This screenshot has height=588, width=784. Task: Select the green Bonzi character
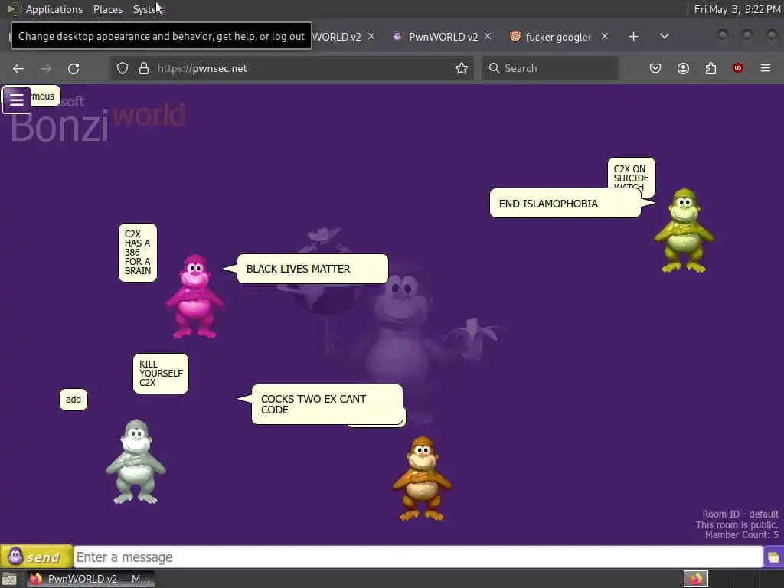pos(684,230)
